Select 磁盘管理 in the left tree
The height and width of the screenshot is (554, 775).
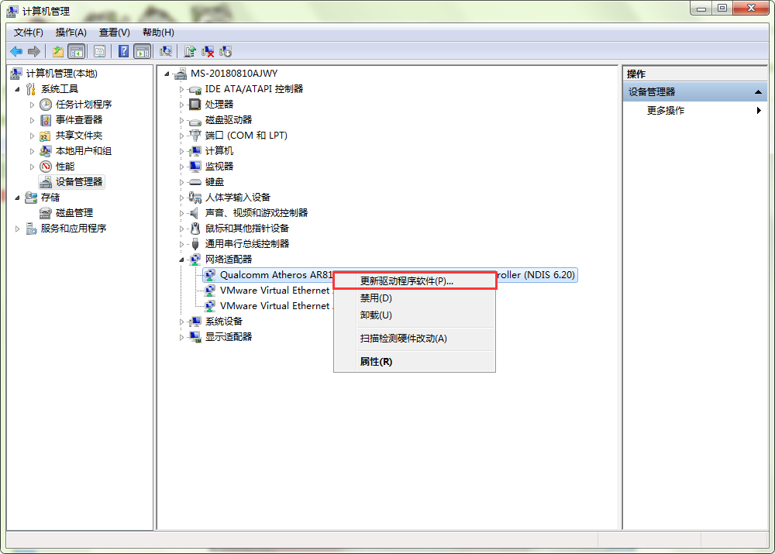pos(74,213)
